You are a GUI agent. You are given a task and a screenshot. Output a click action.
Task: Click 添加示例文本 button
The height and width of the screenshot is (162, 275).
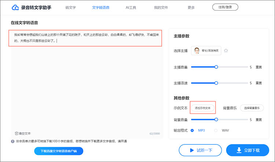point(203,108)
